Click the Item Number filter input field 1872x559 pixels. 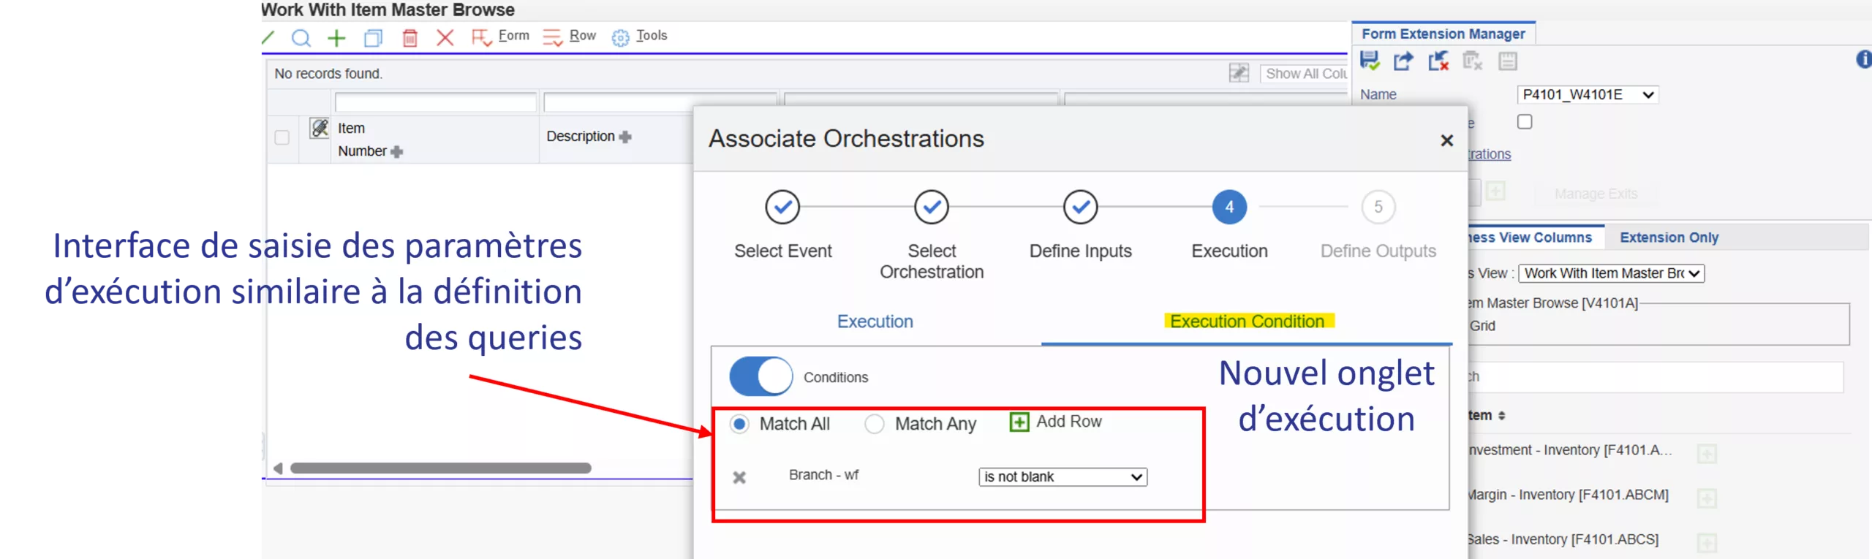435,102
